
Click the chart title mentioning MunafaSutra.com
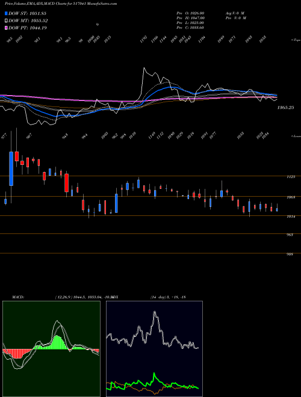click(61, 4)
